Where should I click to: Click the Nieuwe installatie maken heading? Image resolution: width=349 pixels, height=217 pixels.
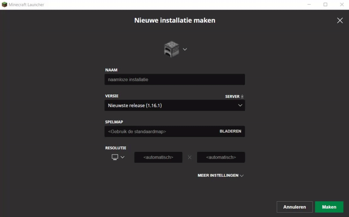tap(175, 20)
